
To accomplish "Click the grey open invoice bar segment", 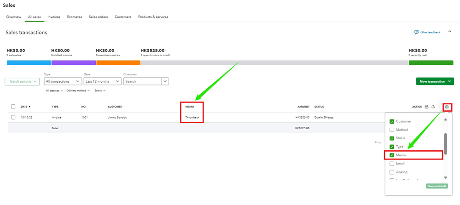I will click(274, 63).
